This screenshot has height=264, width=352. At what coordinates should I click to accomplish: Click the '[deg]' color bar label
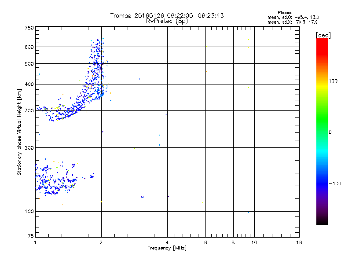tap(323, 35)
